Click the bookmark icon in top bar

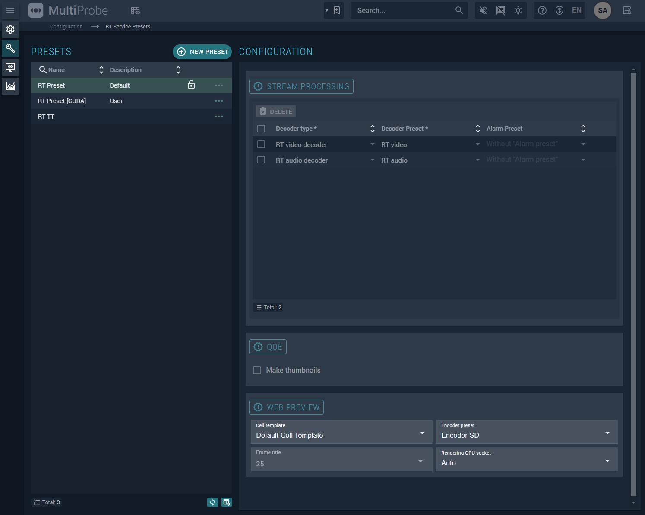pyautogui.click(x=337, y=10)
